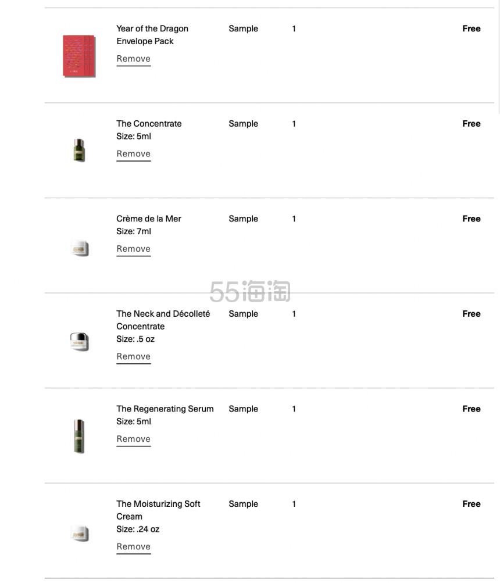The height and width of the screenshot is (583, 500).
Task: Click the page scrollbar on the right edge
Action: click(x=498, y=56)
